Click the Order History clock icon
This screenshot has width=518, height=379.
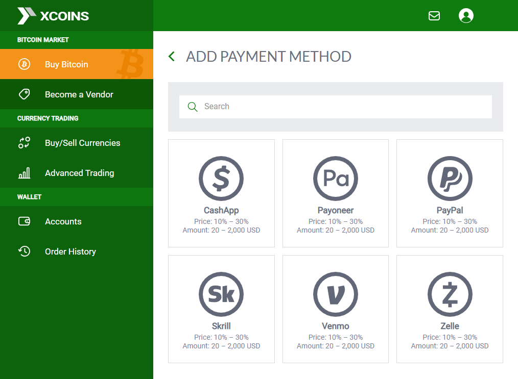click(x=24, y=251)
